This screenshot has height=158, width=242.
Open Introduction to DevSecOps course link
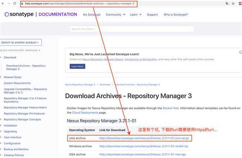141,59
